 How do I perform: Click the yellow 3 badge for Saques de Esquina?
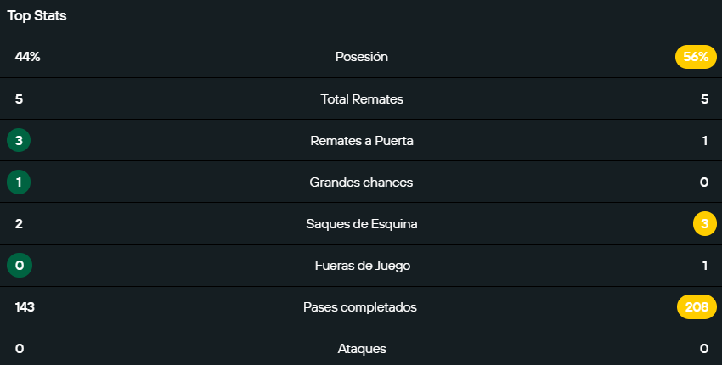click(x=704, y=224)
